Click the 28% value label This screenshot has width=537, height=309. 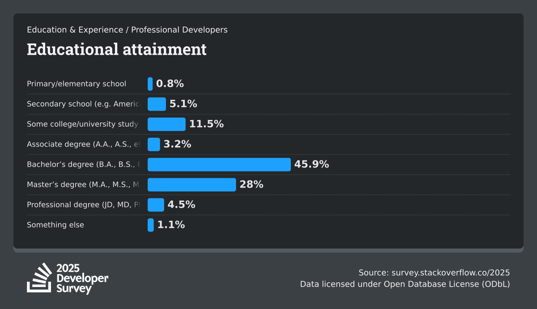(251, 185)
